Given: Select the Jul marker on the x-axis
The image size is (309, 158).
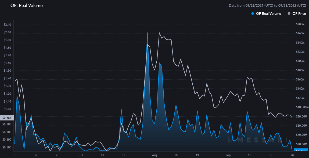Looking at the screenshot, I should click(x=81, y=155).
